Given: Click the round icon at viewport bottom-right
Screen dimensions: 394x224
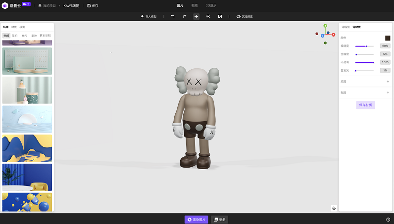Looking at the screenshot, I should (334, 208).
